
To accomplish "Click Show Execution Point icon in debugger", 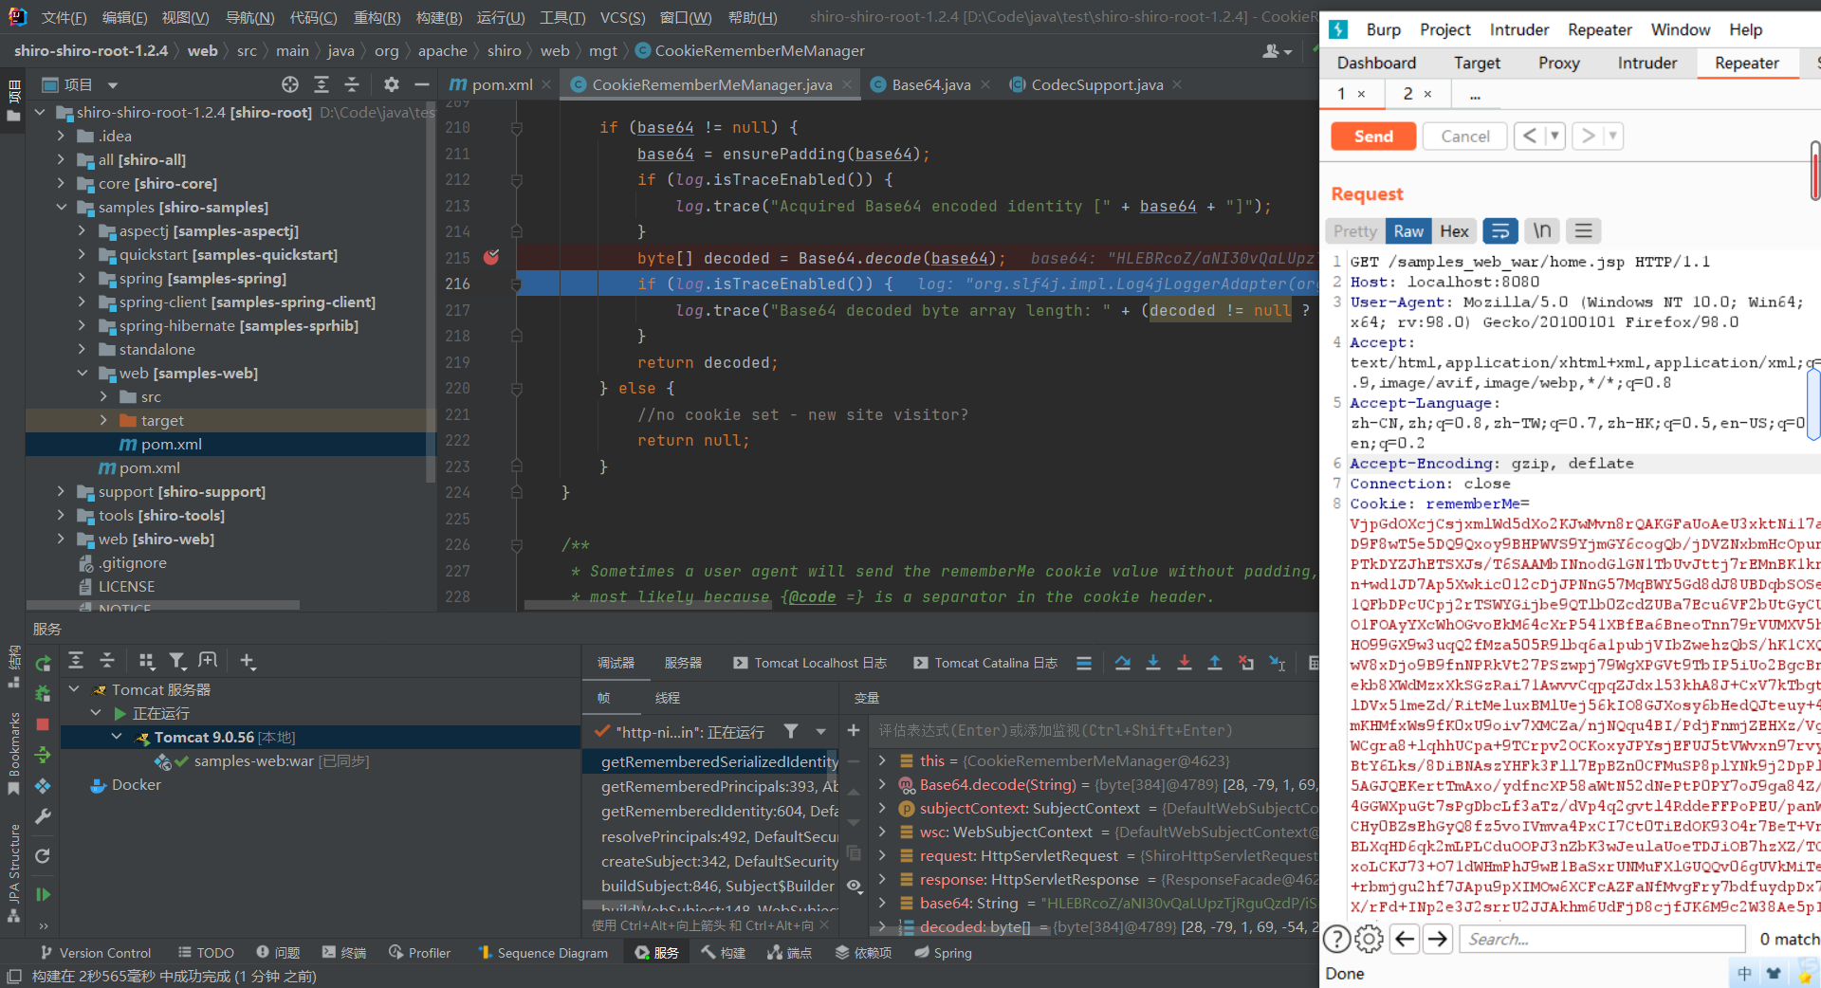I will click(1084, 663).
